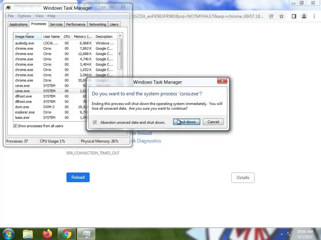Viewport: 321px width, 240px height.
Task: Click ERR_CONNECTION_TIMED_OUT error code text
Action: (93, 153)
